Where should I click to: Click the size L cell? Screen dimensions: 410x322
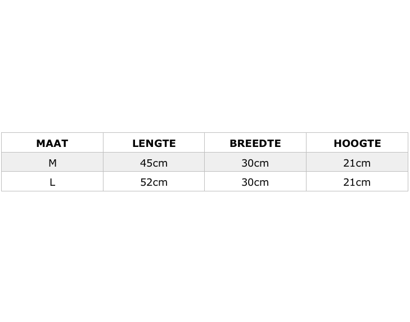52,182
